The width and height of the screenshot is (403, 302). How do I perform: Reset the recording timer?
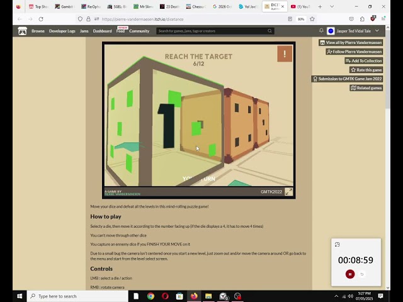[x=362, y=274]
